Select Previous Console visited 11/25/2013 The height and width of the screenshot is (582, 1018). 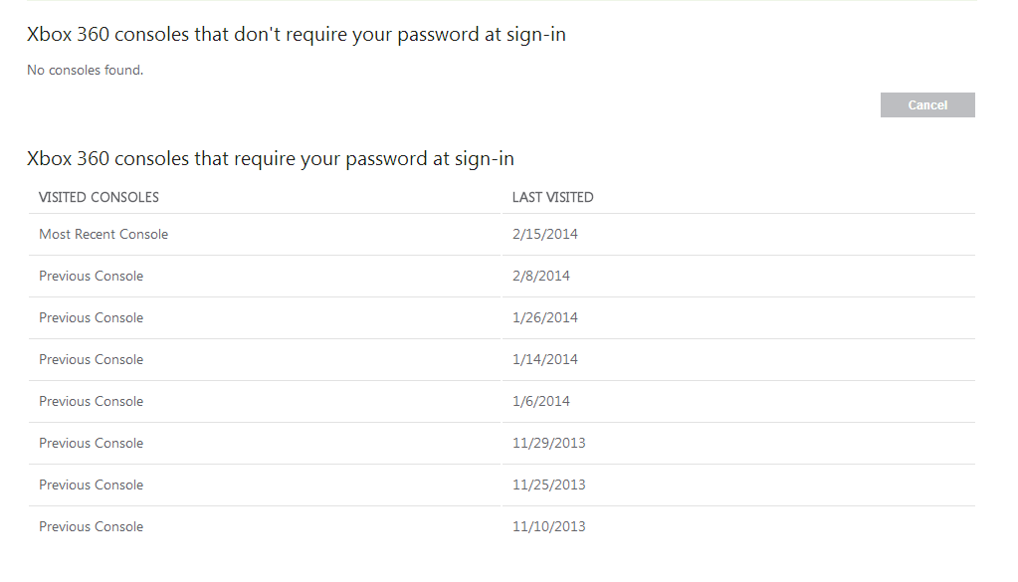pos(91,485)
